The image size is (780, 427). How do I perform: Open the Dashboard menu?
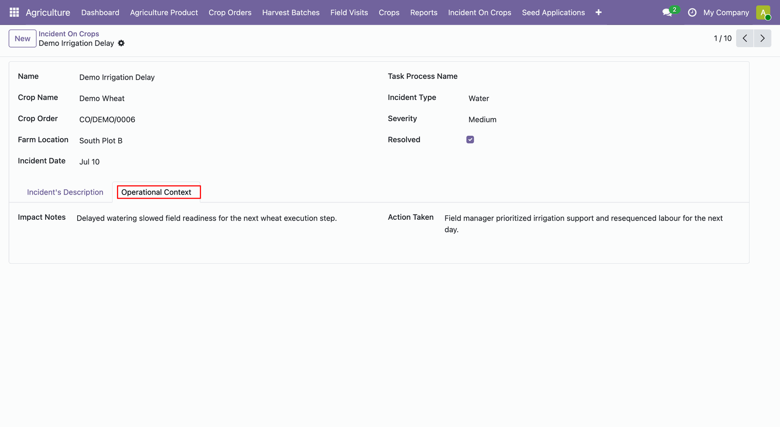(x=100, y=13)
